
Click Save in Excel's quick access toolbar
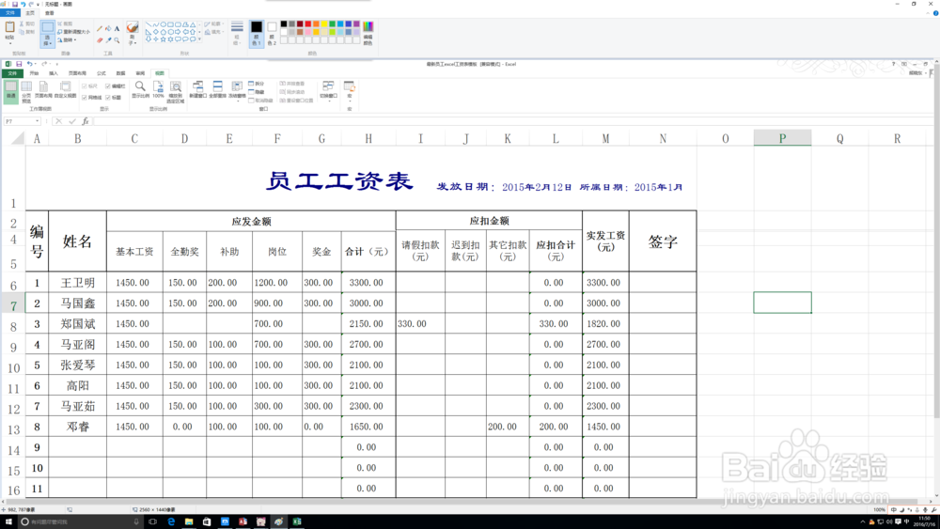pyautogui.click(x=19, y=64)
